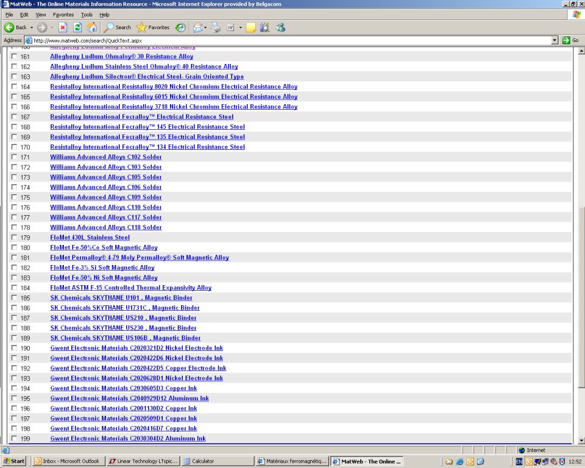Check the box on row 181
Screen dimensions: 585x468
pos(14,258)
